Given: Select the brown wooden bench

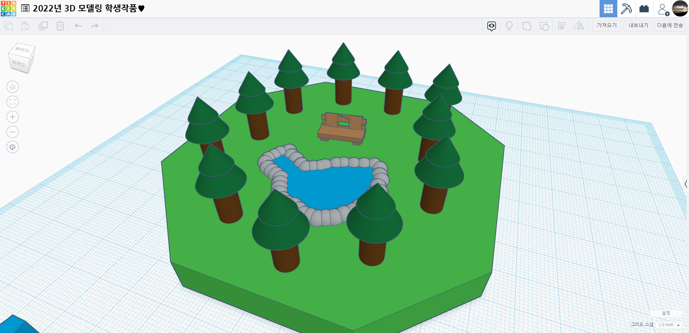Looking at the screenshot, I should (x=342, y=129).
